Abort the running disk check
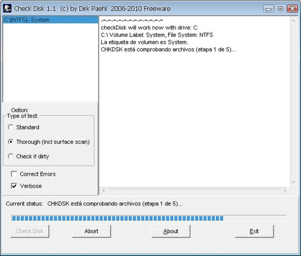301x256 pixels. 91,231
